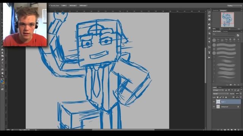Open the Tool Presets crossed-tools dock icon
243x136 pixels.
[x=209, y=47]
